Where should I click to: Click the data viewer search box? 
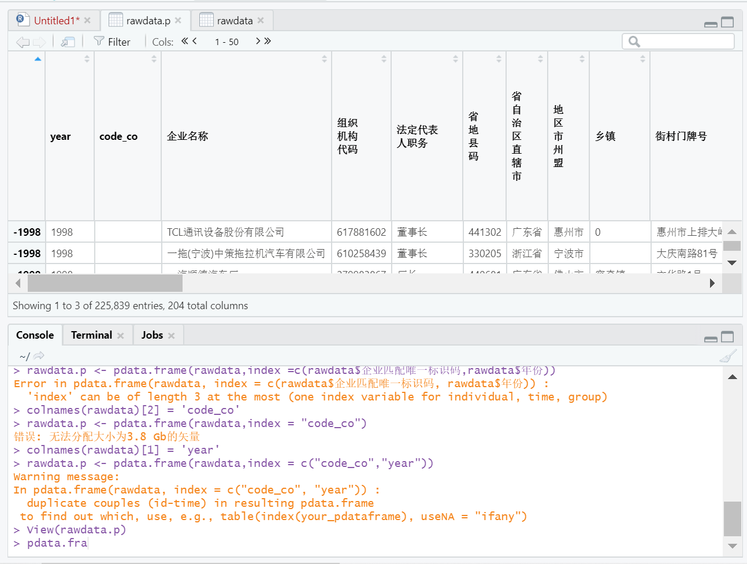click(x=678, y=42)
